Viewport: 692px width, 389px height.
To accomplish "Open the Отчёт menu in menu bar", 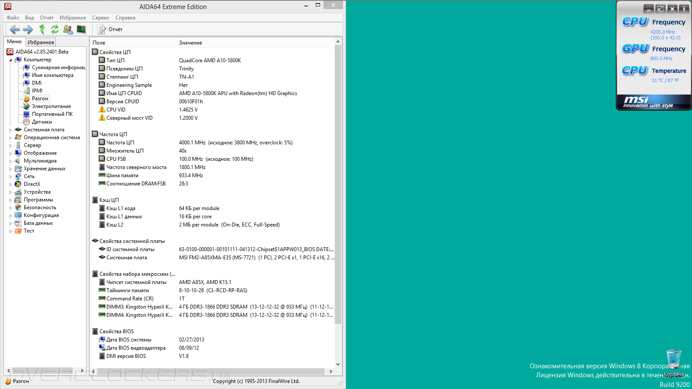I will pyautogui.click(x=47, y=18).
